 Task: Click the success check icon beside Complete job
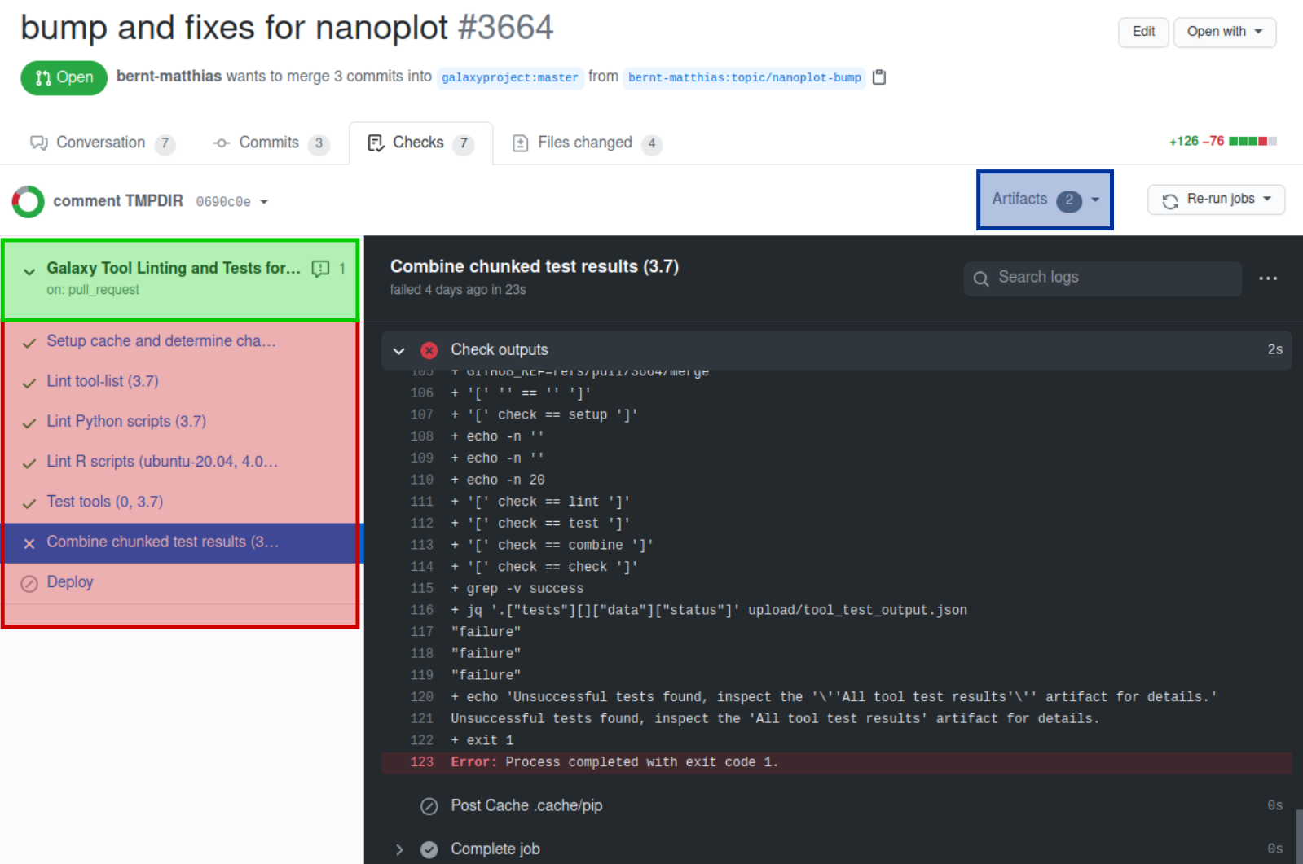point(429,849)
